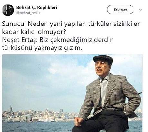Open the Behzat Ç. Replikleri display name link

click(x=37, y=7)
